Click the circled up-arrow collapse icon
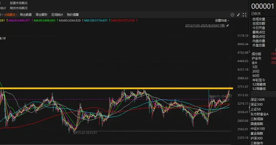 232,15
